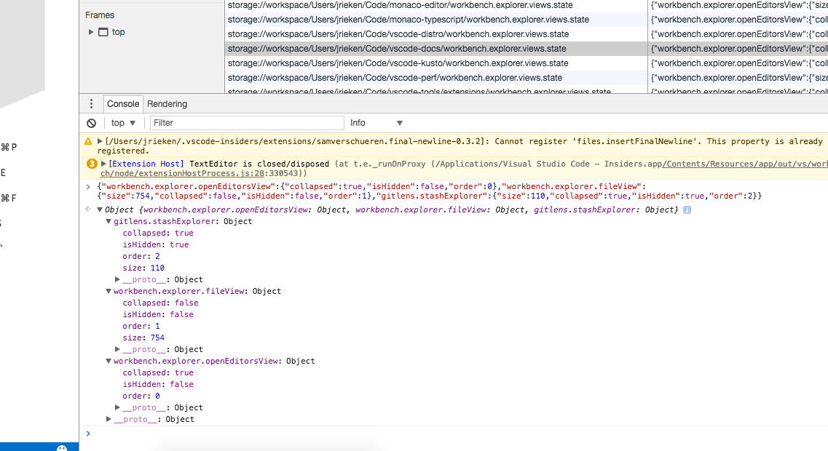
Task: Click isHidden: true under gitlens.stashExplorer
Action: [x=156, y=244]
